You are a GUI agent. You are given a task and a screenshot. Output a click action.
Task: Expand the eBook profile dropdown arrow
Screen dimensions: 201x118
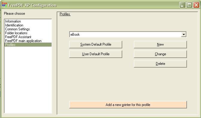(x=184, y=35)
